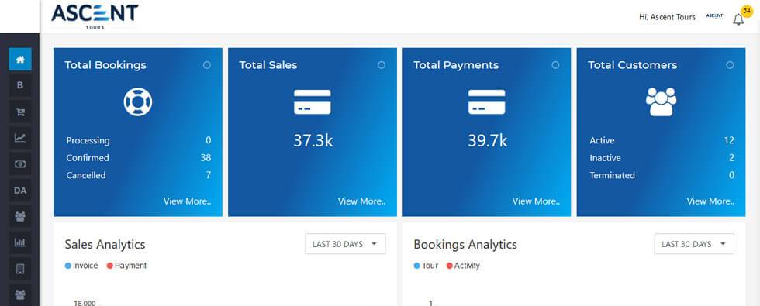Viewport: 760px width, 306px height.
Task: Toggle the Activity legend red dot
Action: (x=449, y=266)
